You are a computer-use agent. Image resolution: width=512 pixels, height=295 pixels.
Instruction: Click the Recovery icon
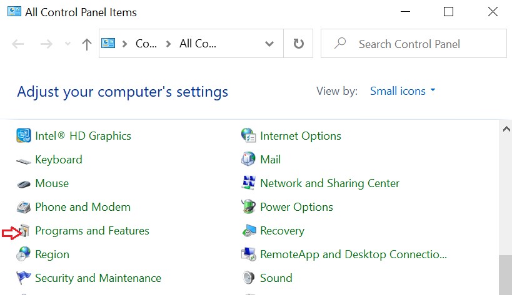click(249, 231)
